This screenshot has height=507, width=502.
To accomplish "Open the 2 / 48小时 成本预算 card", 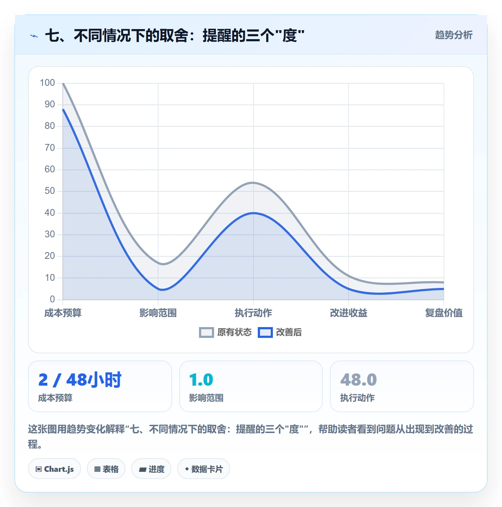I will point(100,386).
